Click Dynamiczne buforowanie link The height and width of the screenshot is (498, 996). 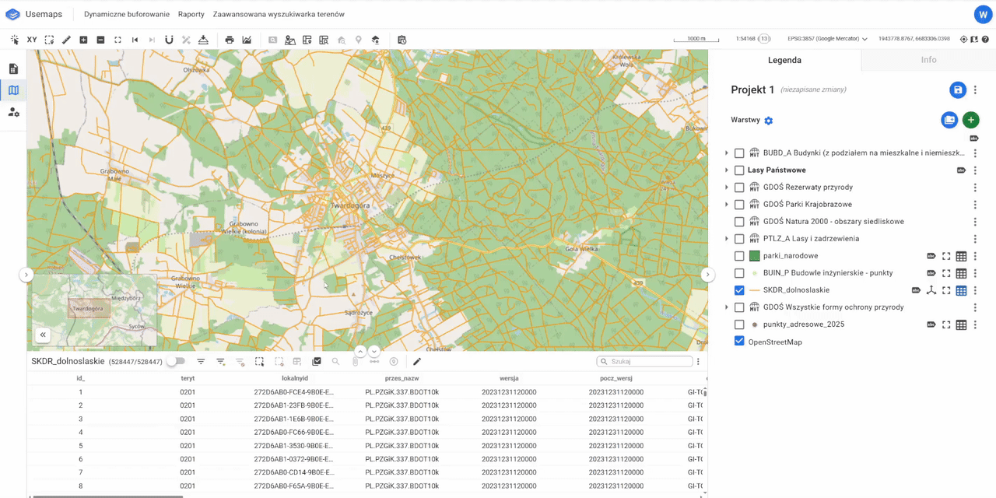click(x=127, y=14)
